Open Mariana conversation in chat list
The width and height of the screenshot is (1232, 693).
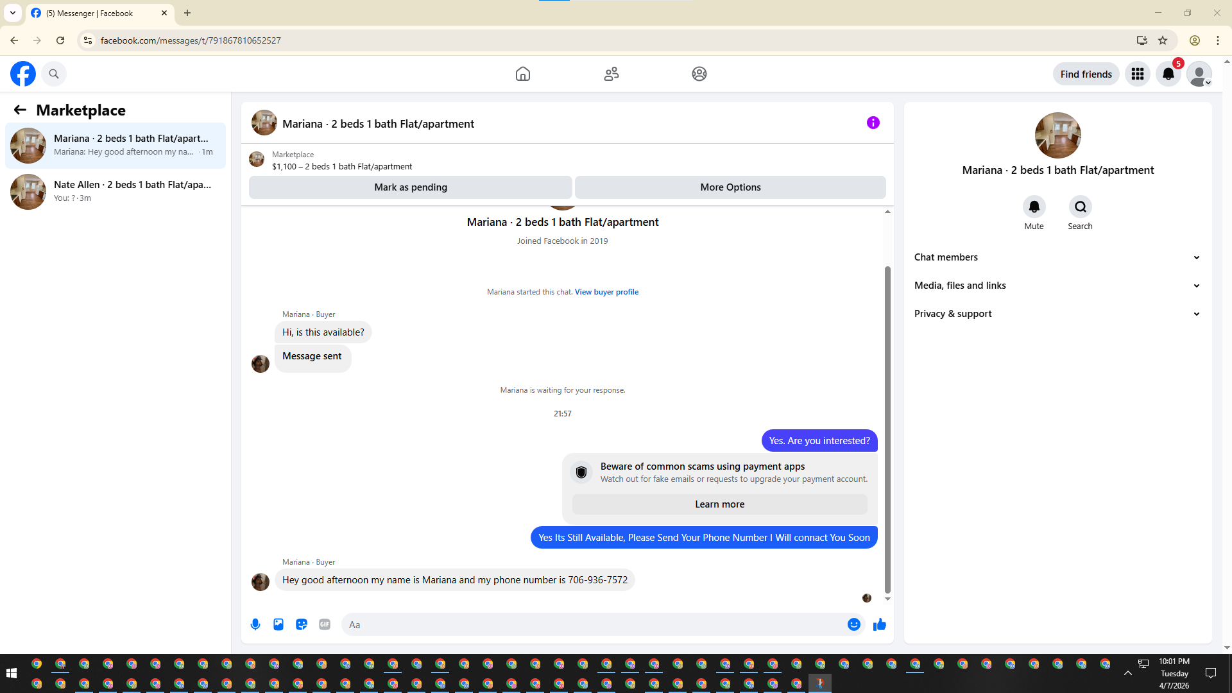pos(116,145)
